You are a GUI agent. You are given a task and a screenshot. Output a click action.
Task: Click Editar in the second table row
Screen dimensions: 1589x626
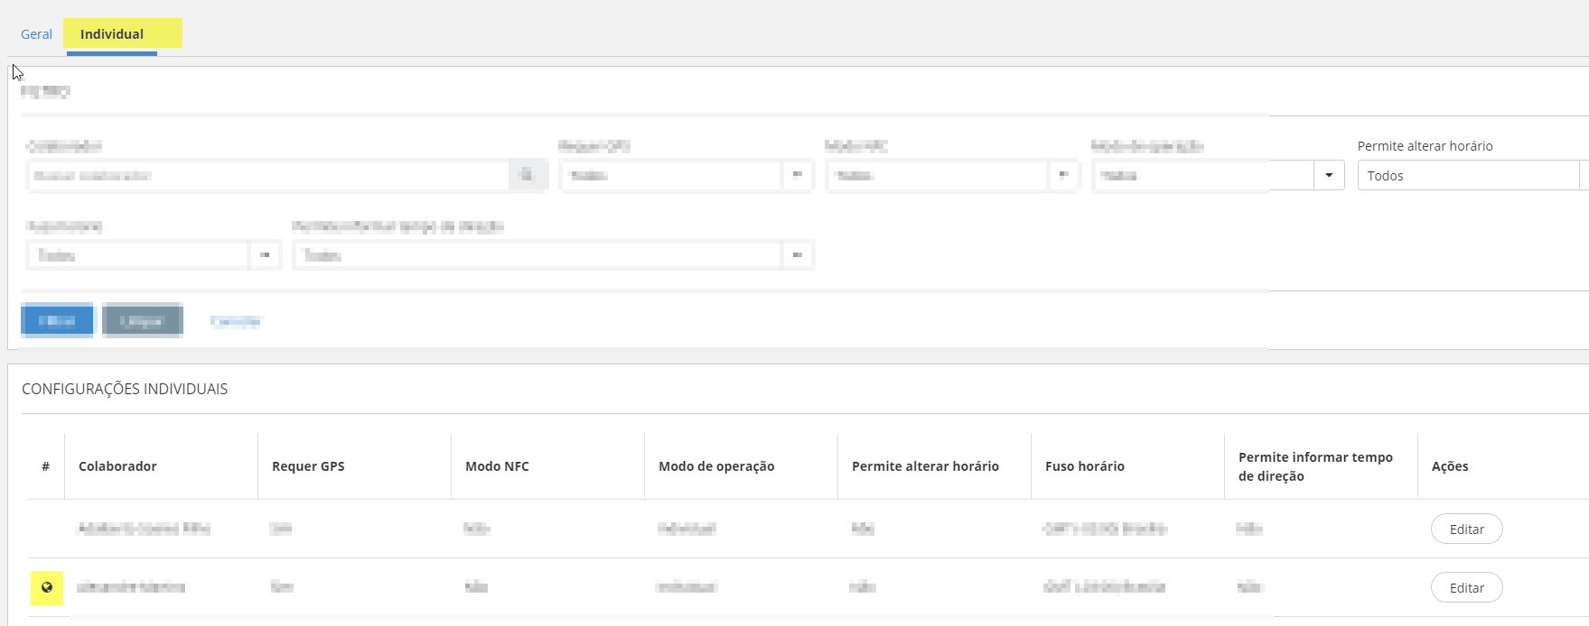[1466, 588]
